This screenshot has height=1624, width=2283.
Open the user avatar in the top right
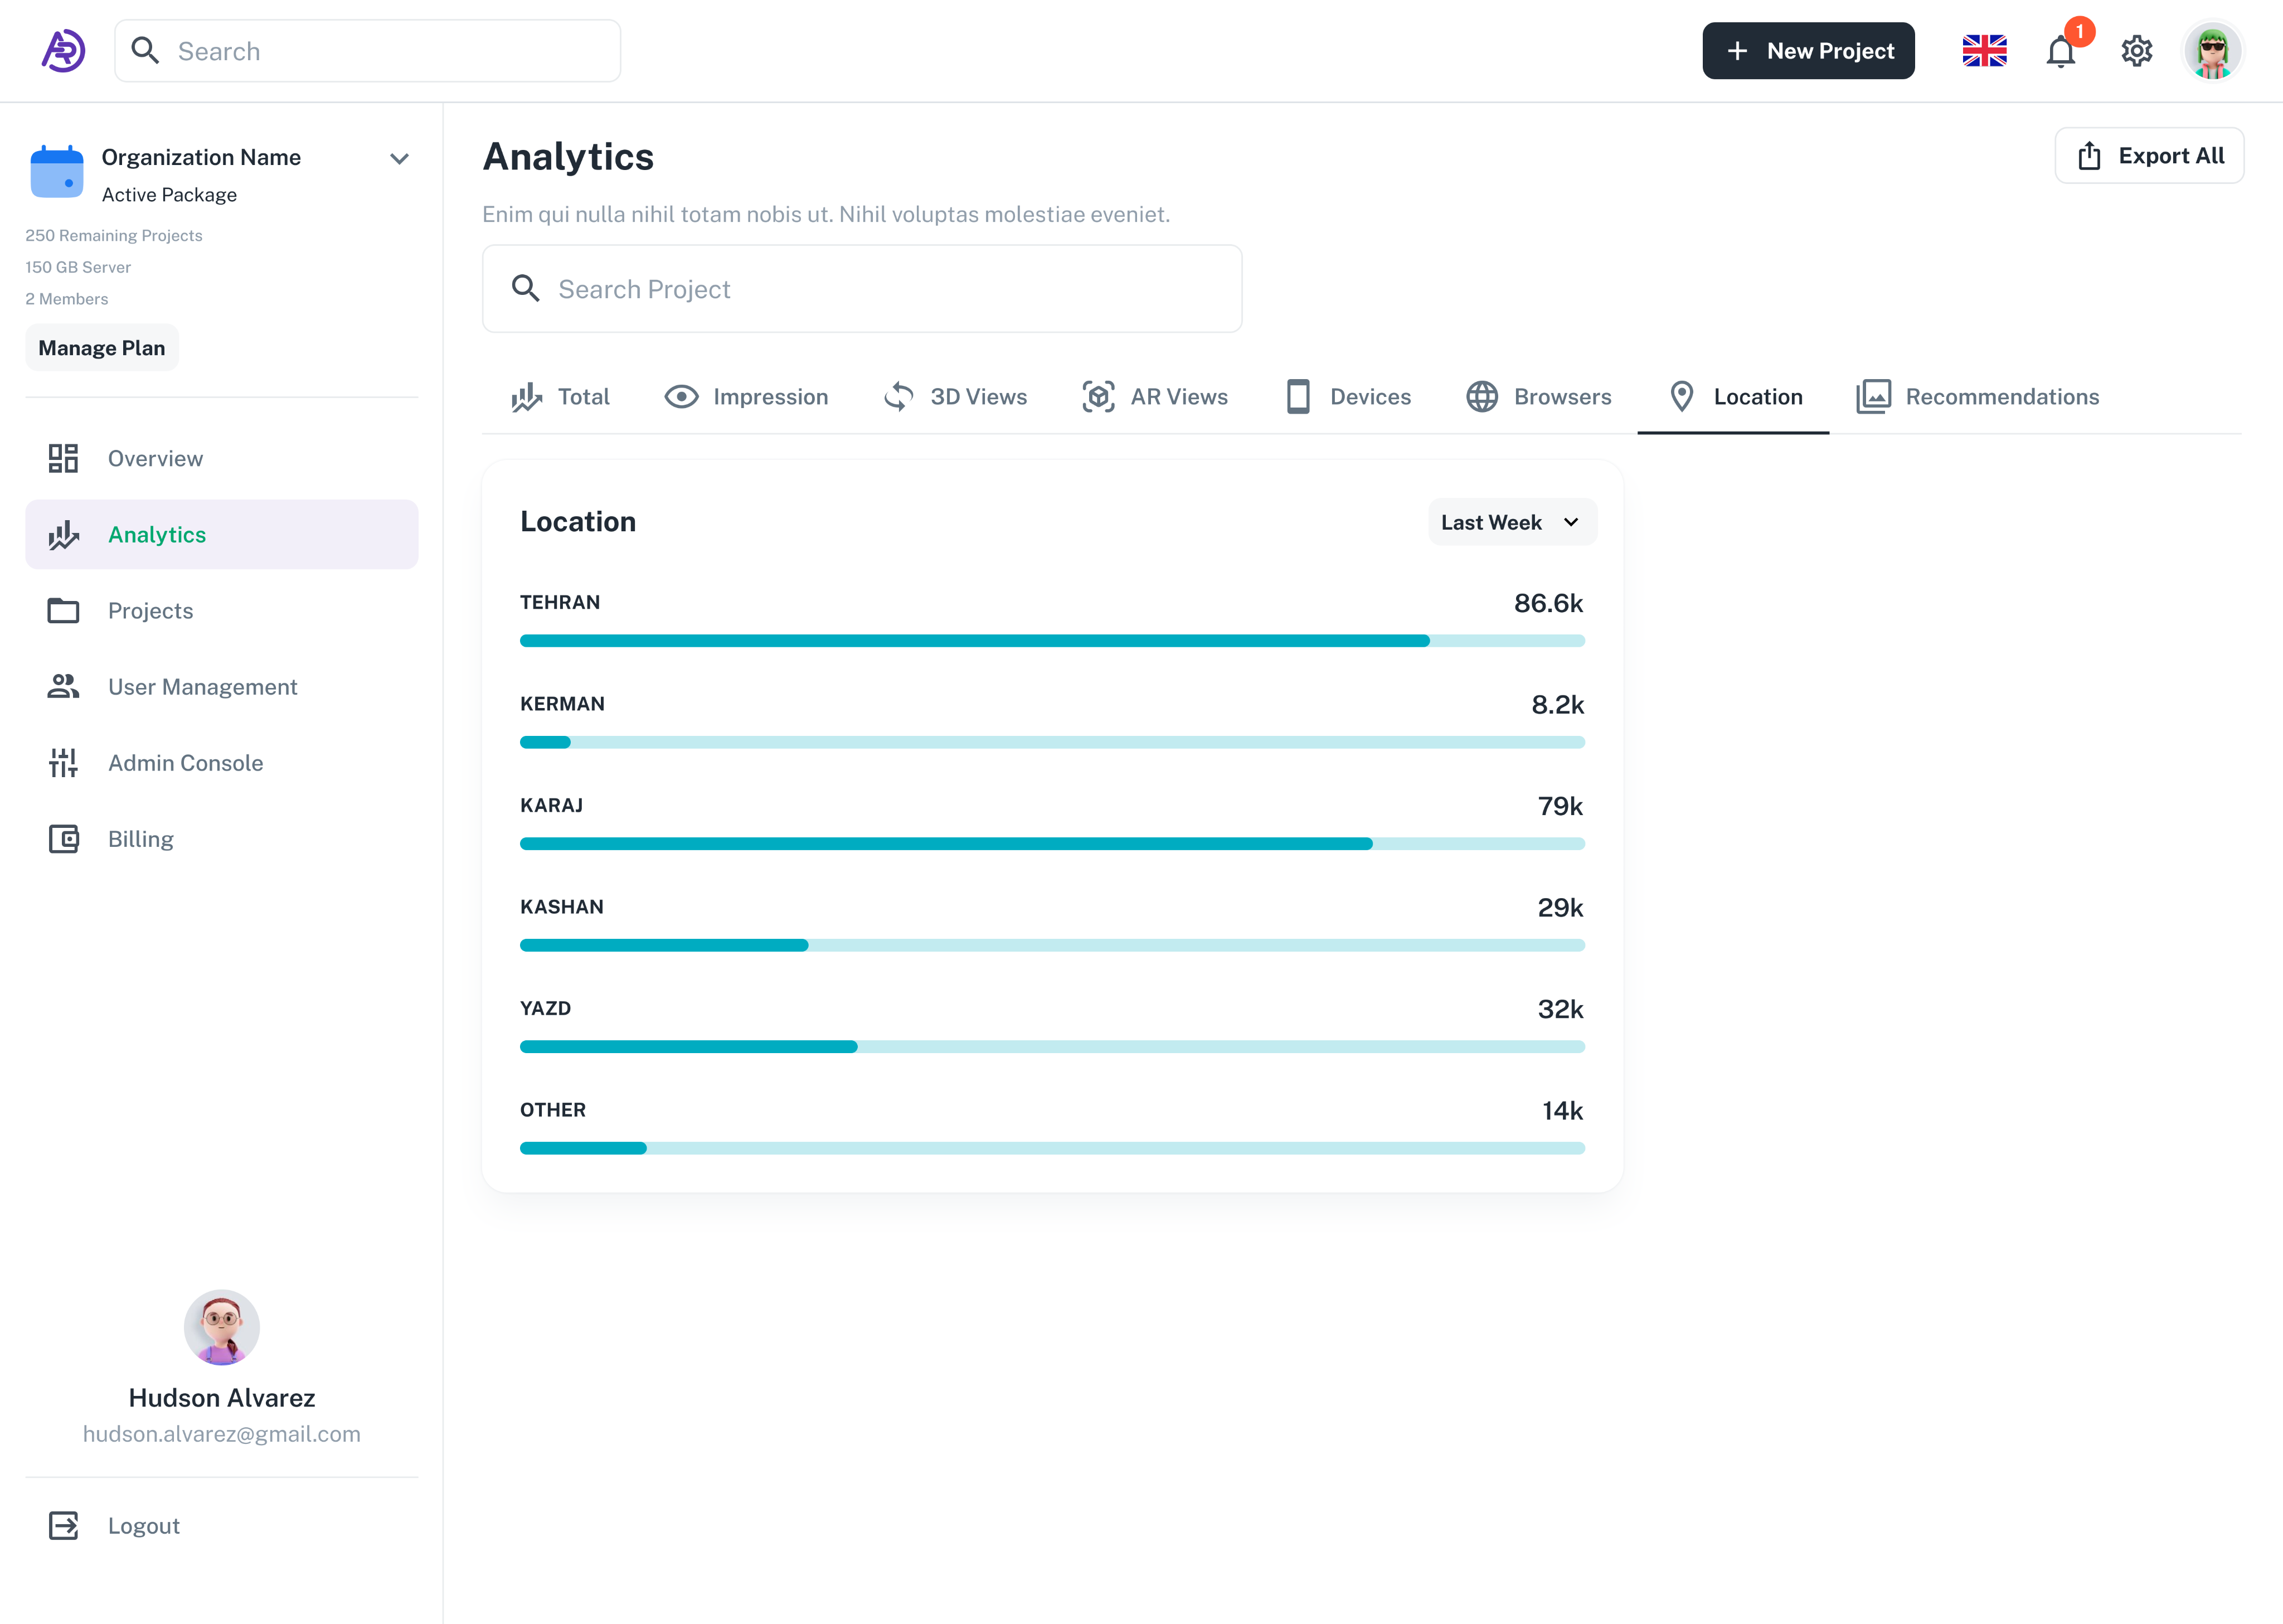pyautogui.click(x=2212, y=51)
